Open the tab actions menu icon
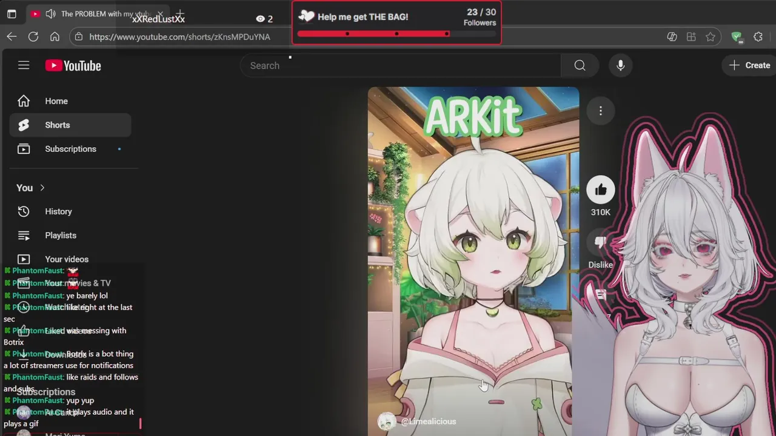This screenshot has width=776, height=436. pos(12,14)
